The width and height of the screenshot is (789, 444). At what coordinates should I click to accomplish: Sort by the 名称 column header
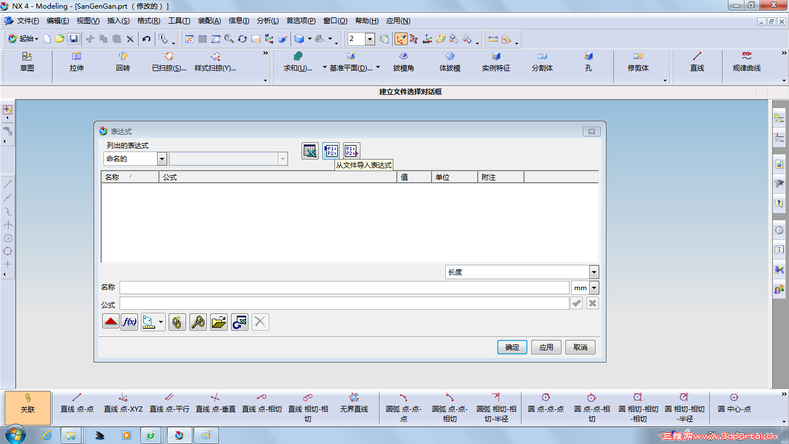coord(130,177)
